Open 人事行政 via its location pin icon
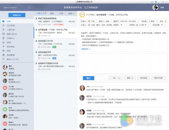169x130 pixels. pos(3,30)
